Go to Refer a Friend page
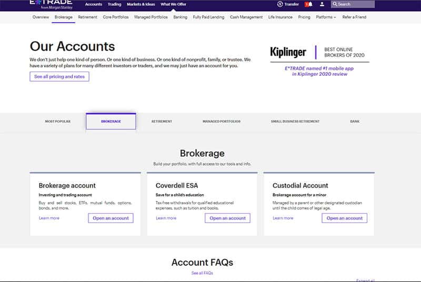This screenshot has width=421, height=282. pos(354,17)
